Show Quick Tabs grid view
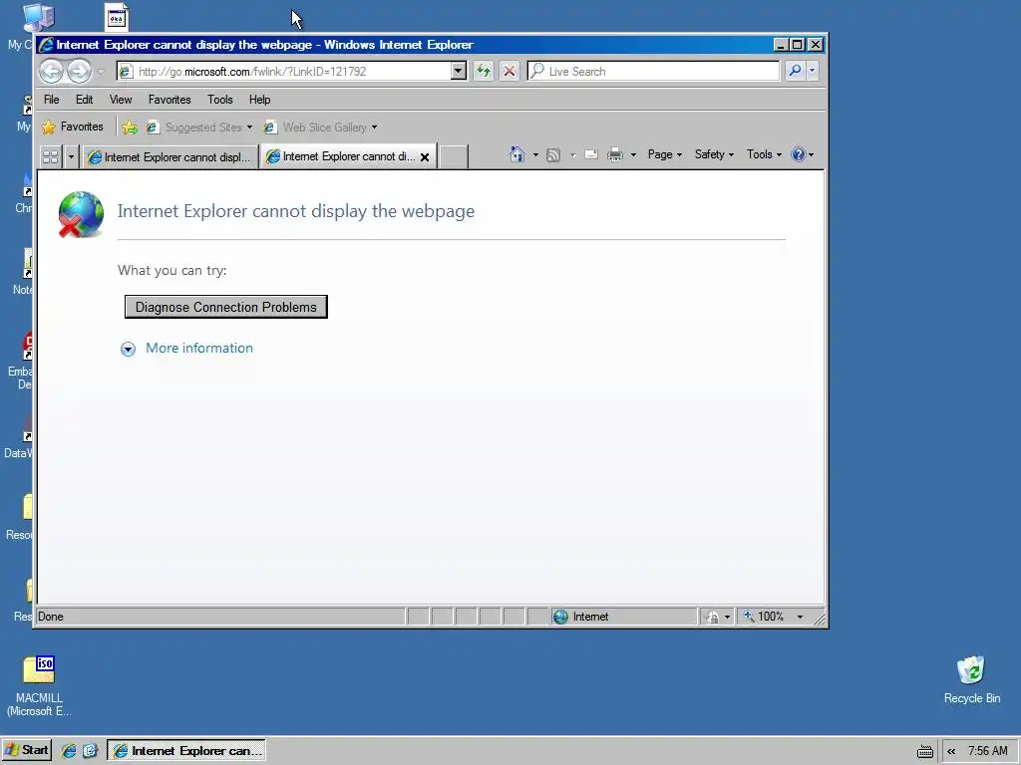Viewport: 1021px width, 765px height. (50, 156)
